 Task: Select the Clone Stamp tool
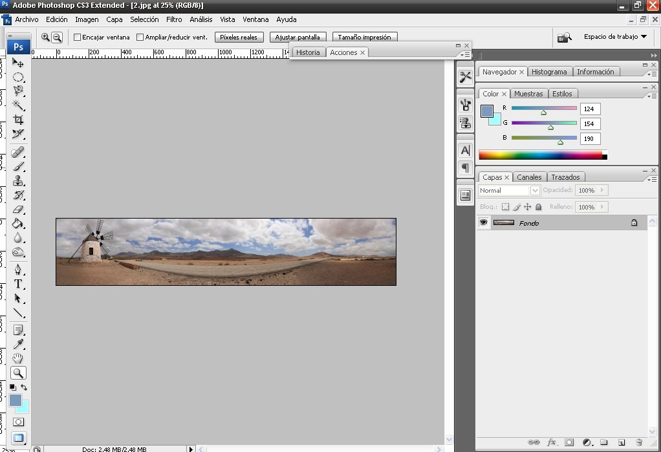18,180
